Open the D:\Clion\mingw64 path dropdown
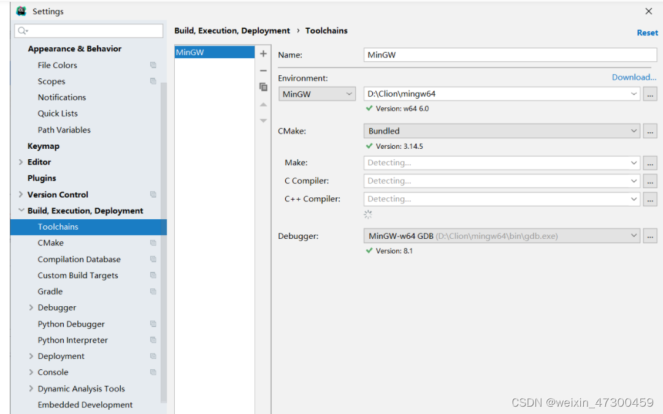The height and width of the screenshot is (414, 663). pos(634,94)
